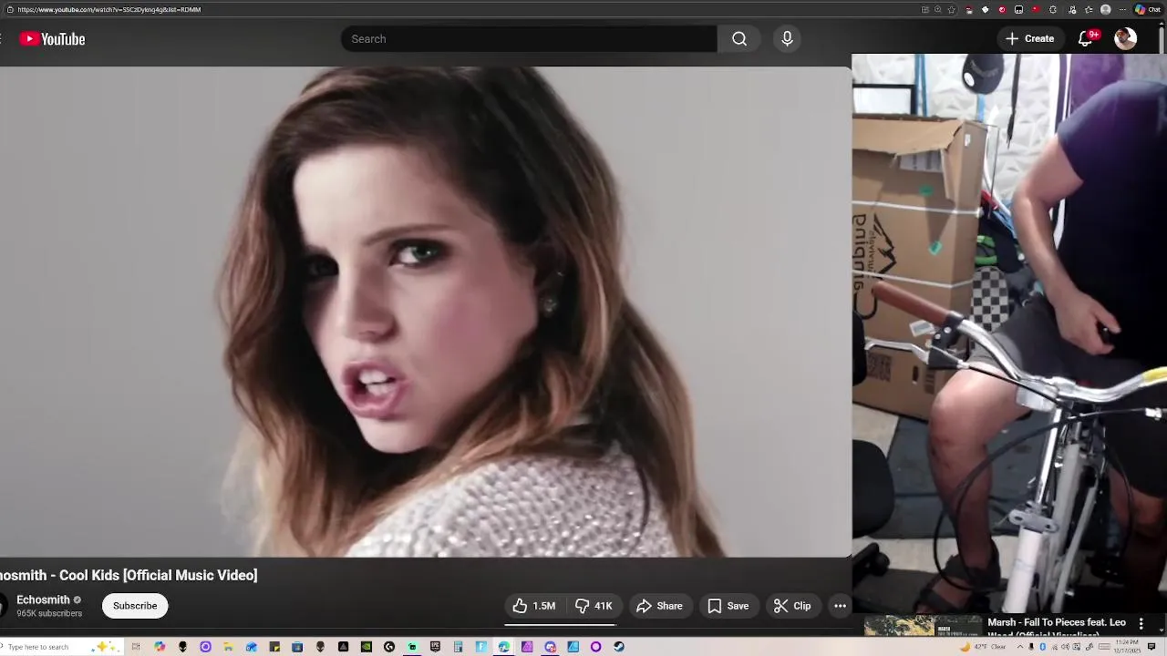
Task: Create a Clip with the scissors
Action: coord(792,606)
